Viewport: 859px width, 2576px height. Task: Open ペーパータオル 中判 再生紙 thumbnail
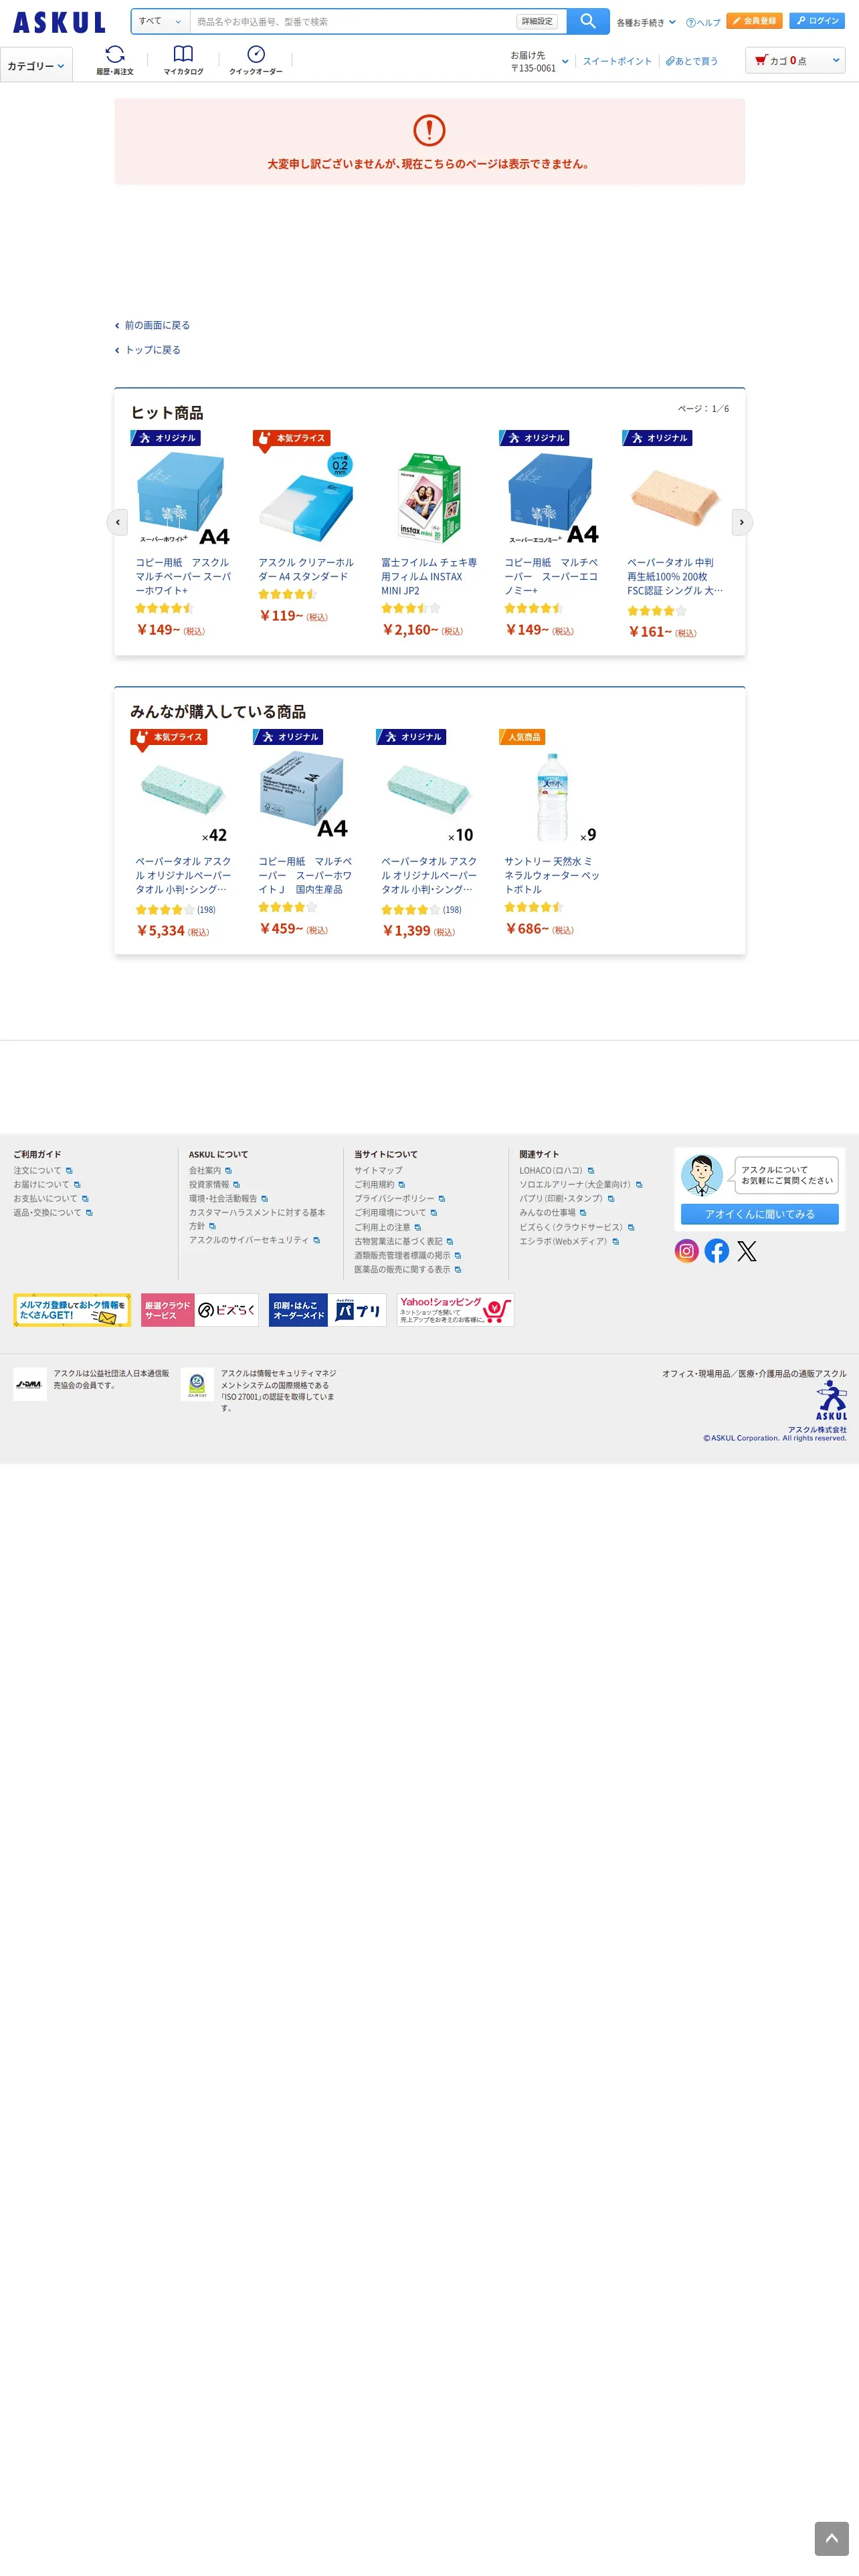point(675,497)
